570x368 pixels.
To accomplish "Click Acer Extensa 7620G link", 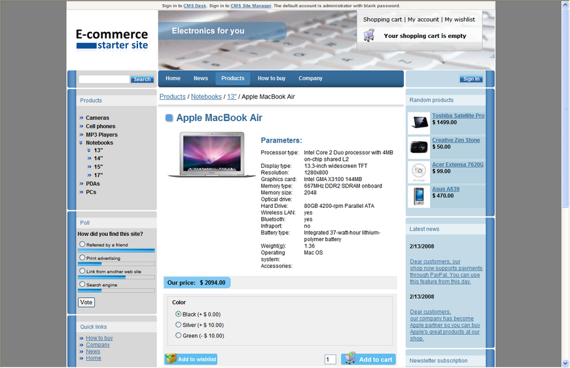I will [x=457, y=165].
